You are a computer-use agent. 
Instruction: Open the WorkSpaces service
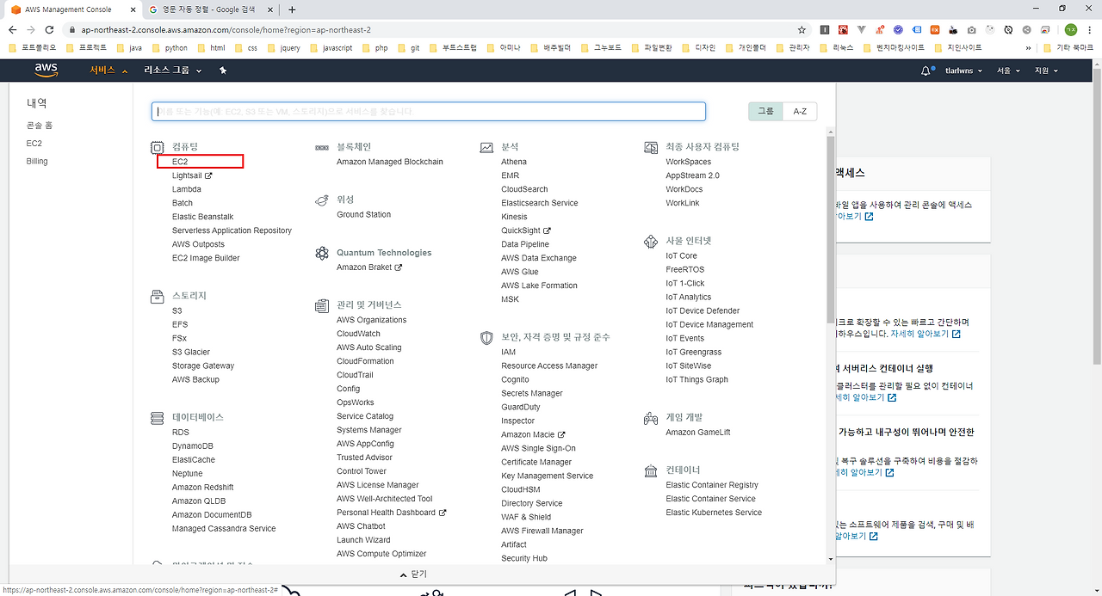coord(688,162)
